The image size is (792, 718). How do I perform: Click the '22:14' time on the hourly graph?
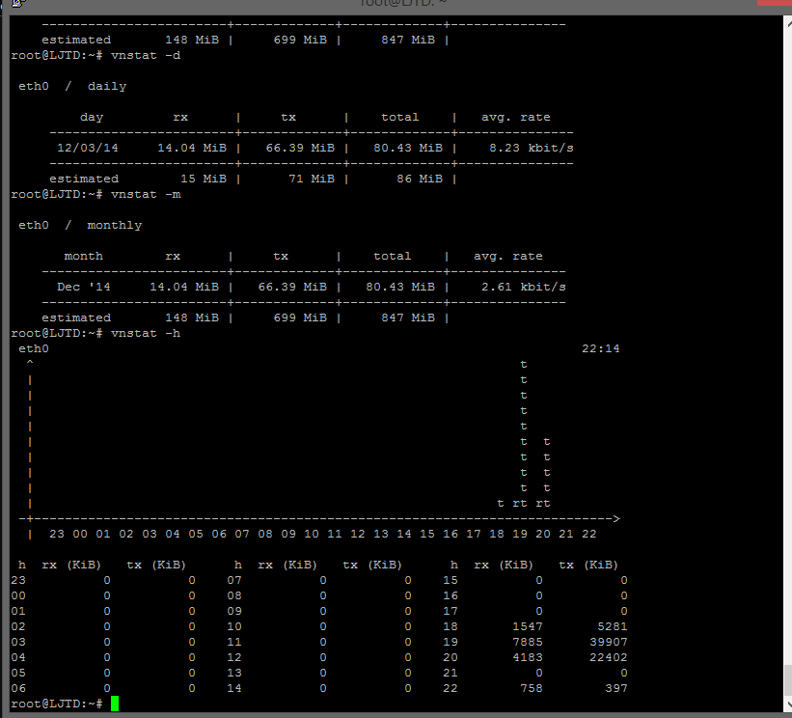point(601,348)
